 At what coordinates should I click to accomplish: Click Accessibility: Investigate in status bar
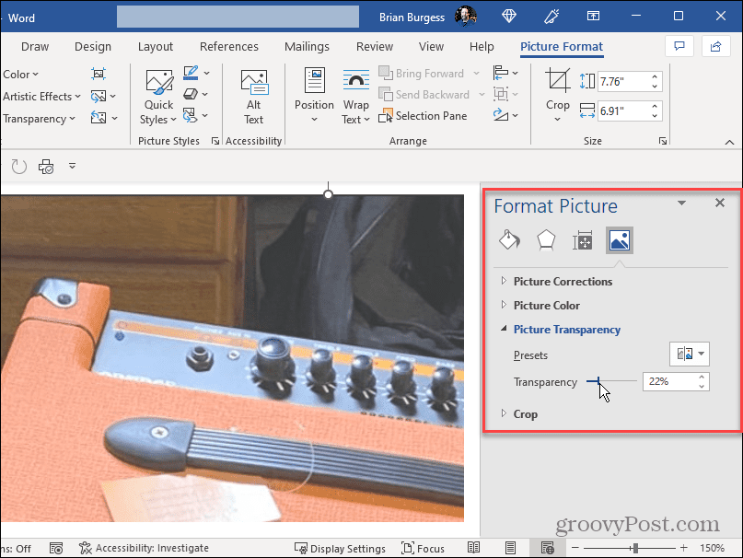[144, 548]
